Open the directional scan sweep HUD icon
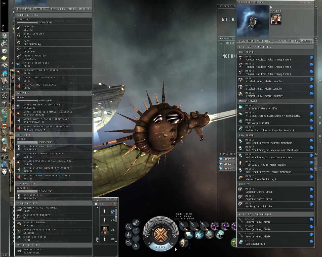The width and height of the screenshot is (322, 257). coord(136,238)
